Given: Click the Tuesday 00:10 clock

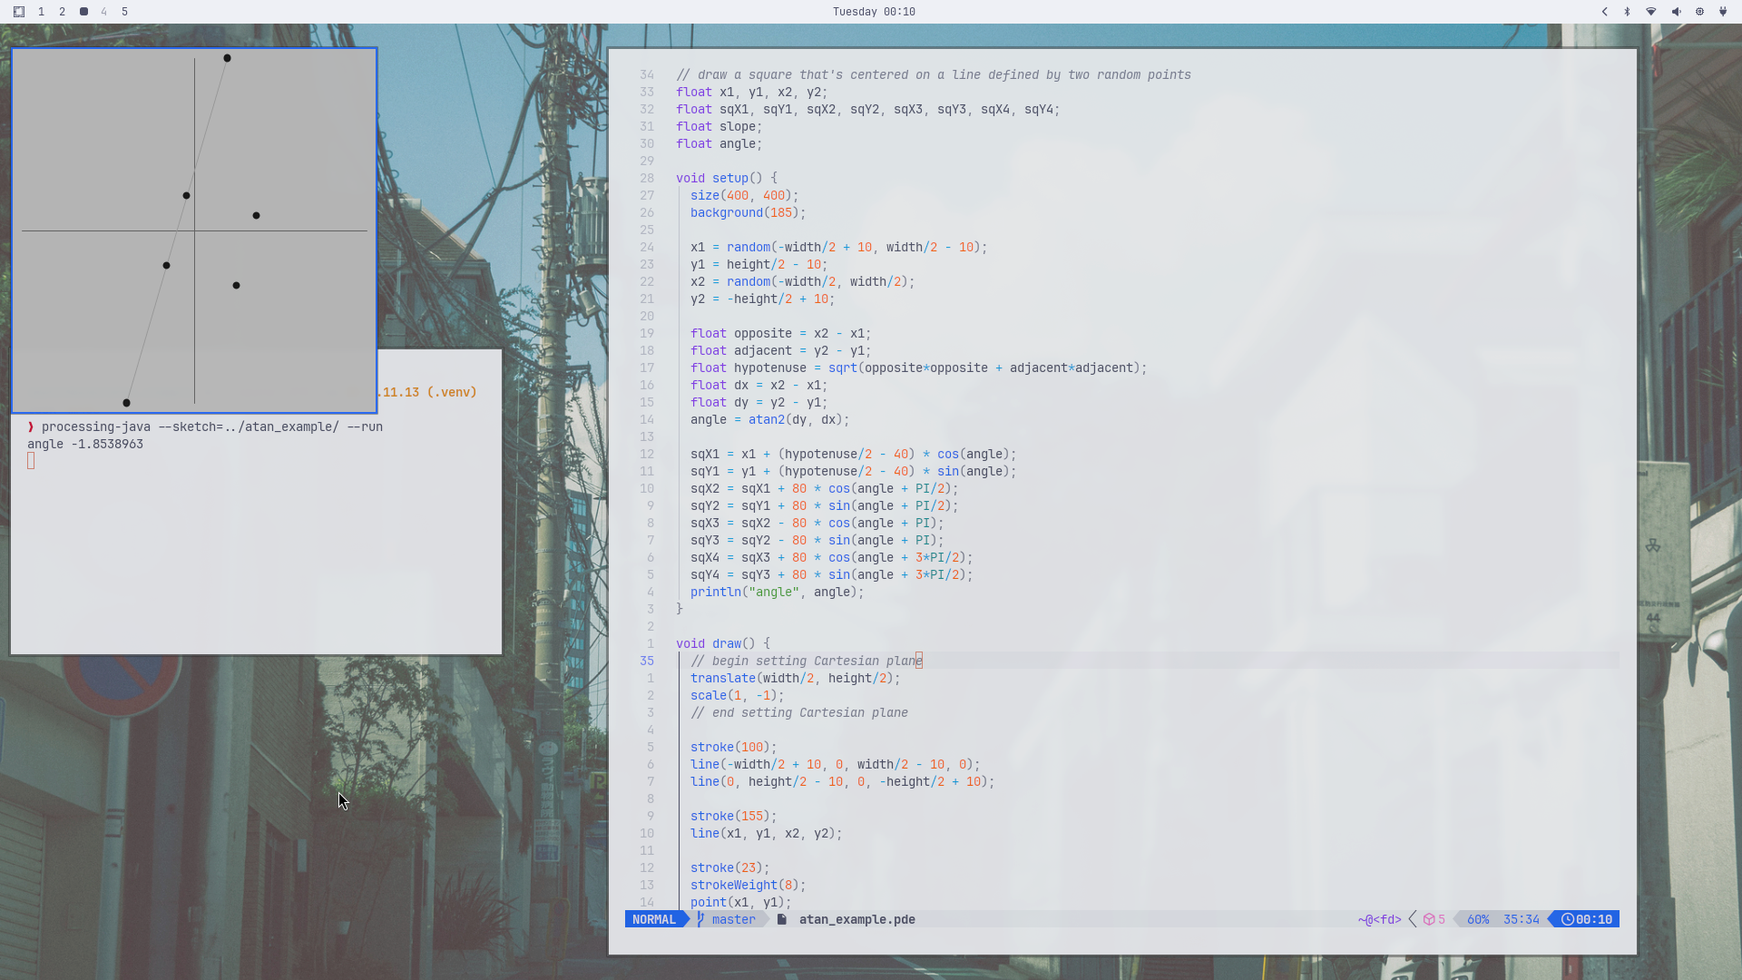Looking at the screenshot, I should click(873, 12).
